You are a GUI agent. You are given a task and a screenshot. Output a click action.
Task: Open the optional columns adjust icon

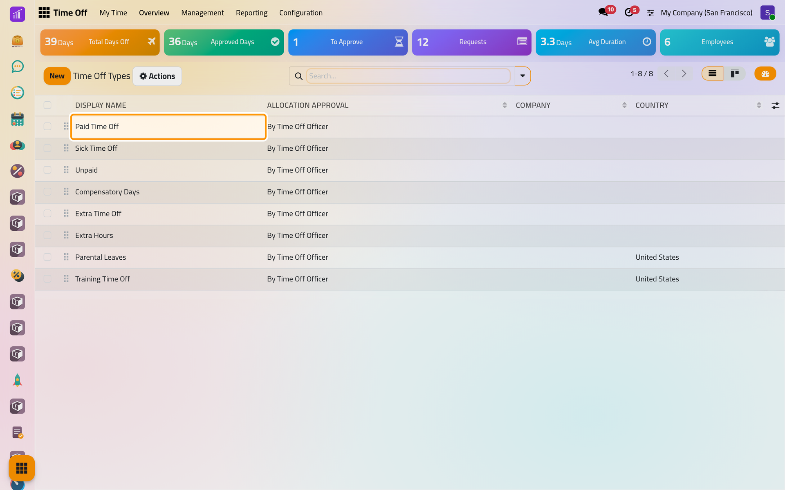[775, 105]
